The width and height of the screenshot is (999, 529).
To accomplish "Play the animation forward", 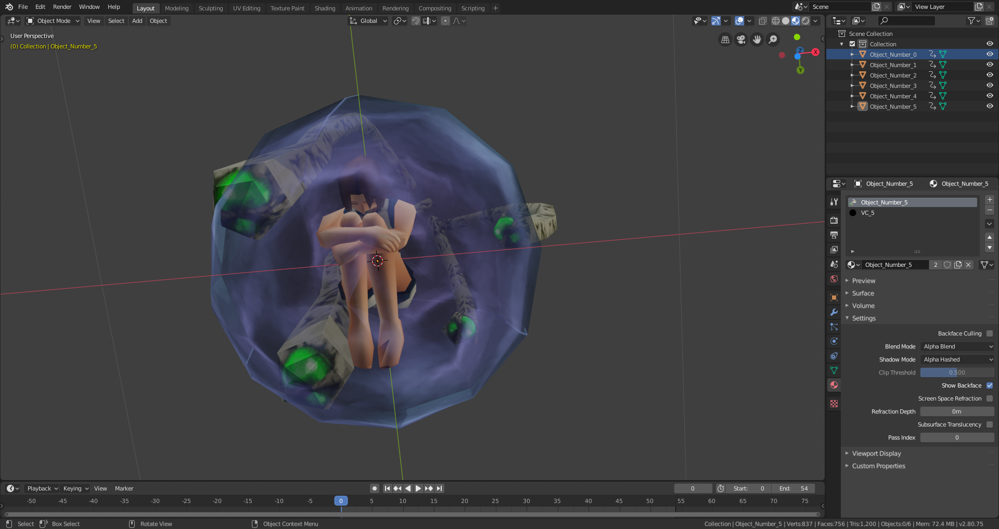I will [x=418, y=488].
